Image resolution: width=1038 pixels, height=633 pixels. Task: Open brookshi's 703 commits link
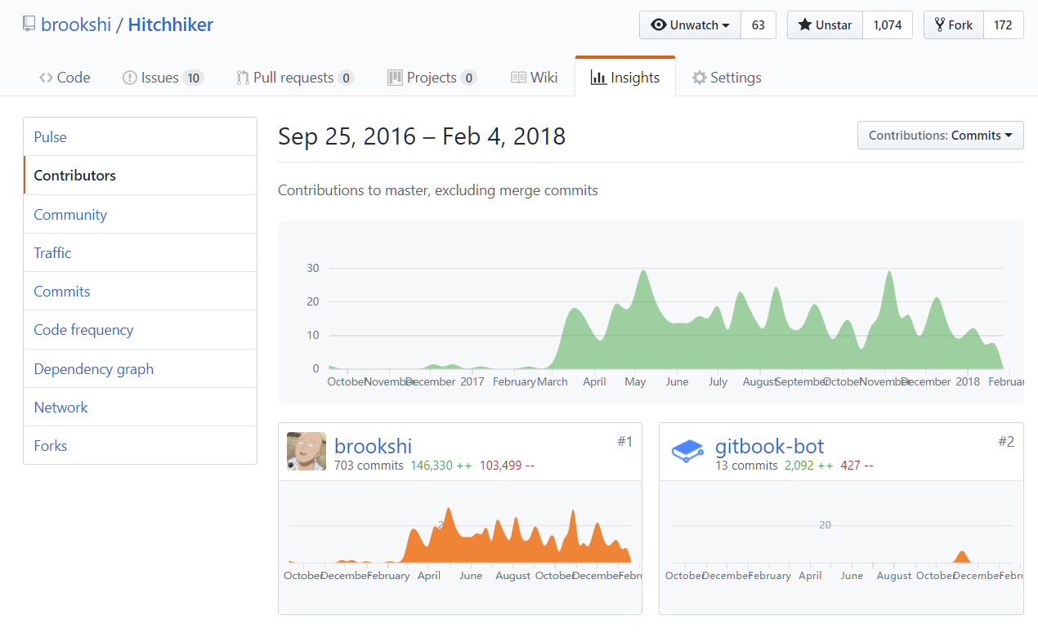(369, 466)
